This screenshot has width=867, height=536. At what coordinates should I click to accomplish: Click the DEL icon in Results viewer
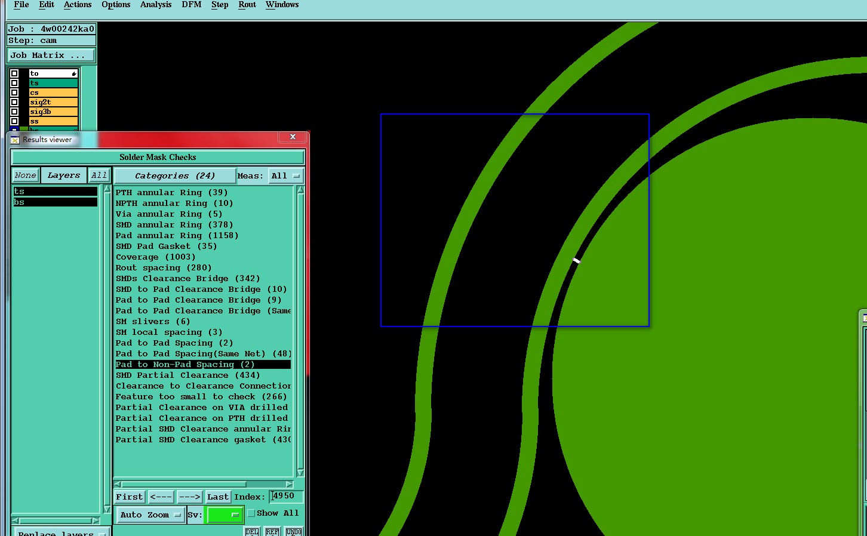[x=252, y=531]
